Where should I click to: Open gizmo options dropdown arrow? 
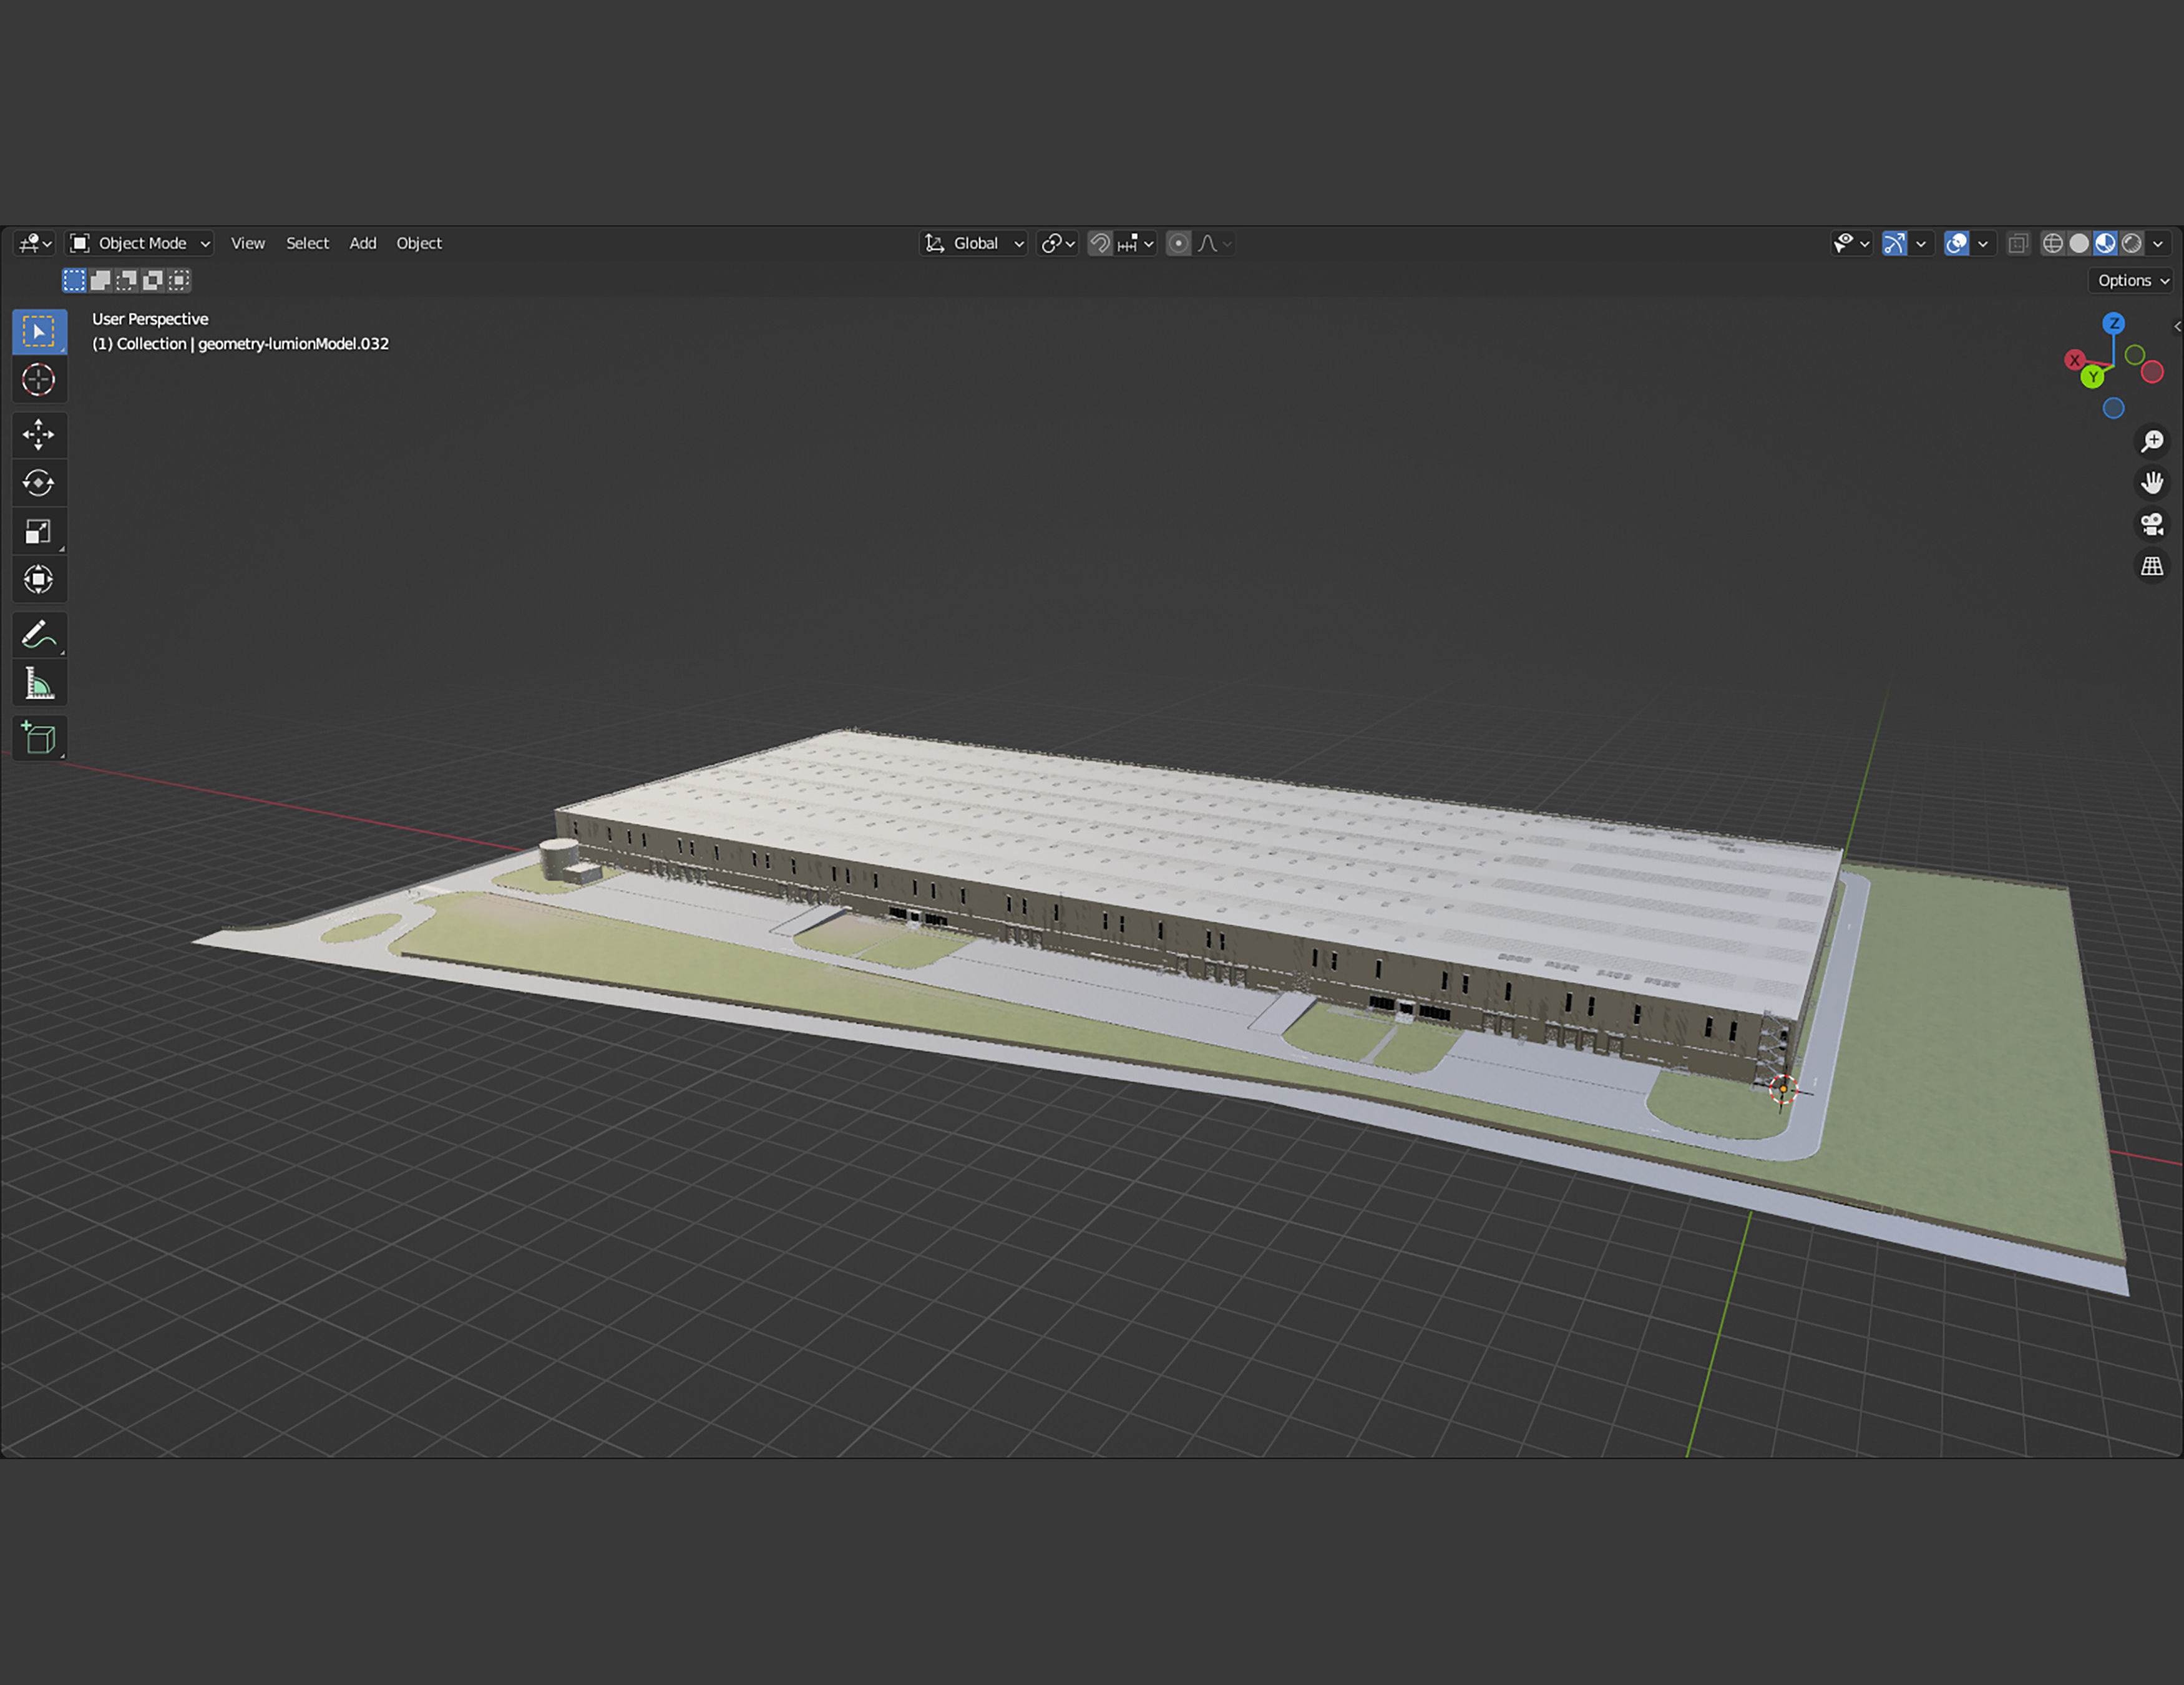pyautogui.click(x=1921, y=243)
